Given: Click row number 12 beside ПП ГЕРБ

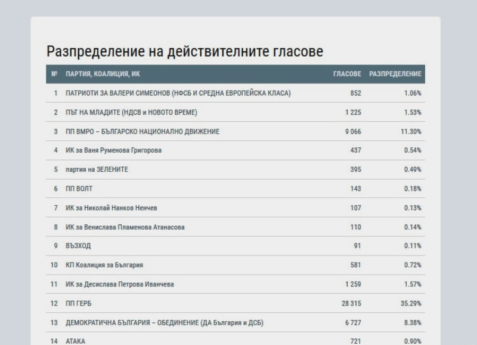Looking at the screenshot, I should pyautogui.click(x=54, y=303).
